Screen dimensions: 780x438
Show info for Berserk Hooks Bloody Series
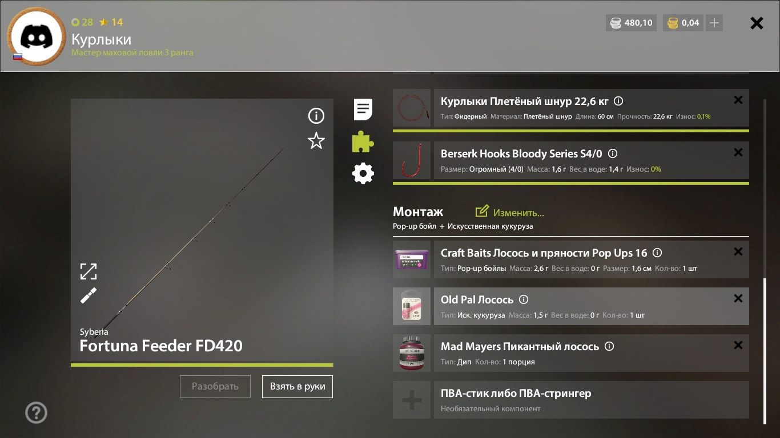(613, 154)
